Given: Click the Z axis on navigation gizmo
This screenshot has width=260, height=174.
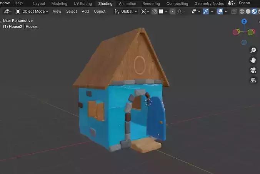Looking at the screenshot, I should 244,21.
